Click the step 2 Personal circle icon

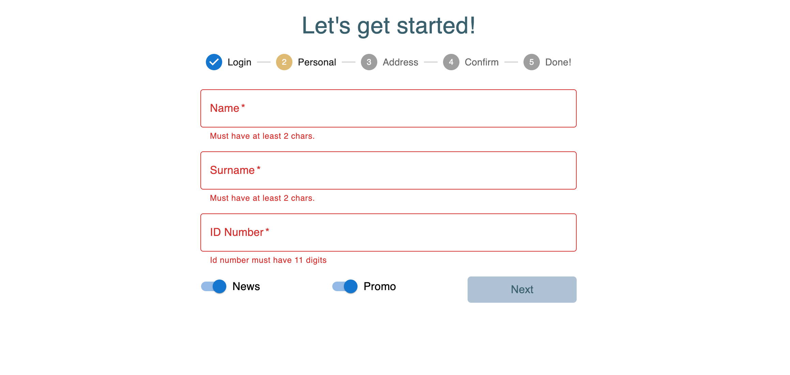(284, 62)
